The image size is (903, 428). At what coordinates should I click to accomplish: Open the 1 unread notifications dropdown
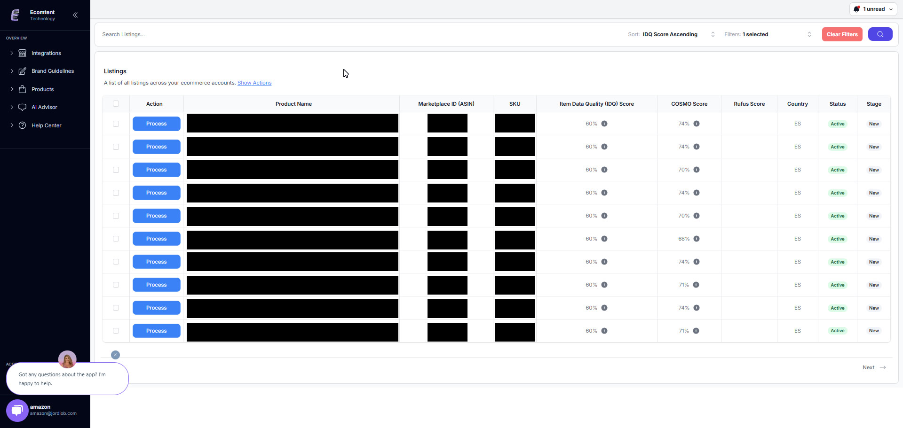(x=873, y=9)
